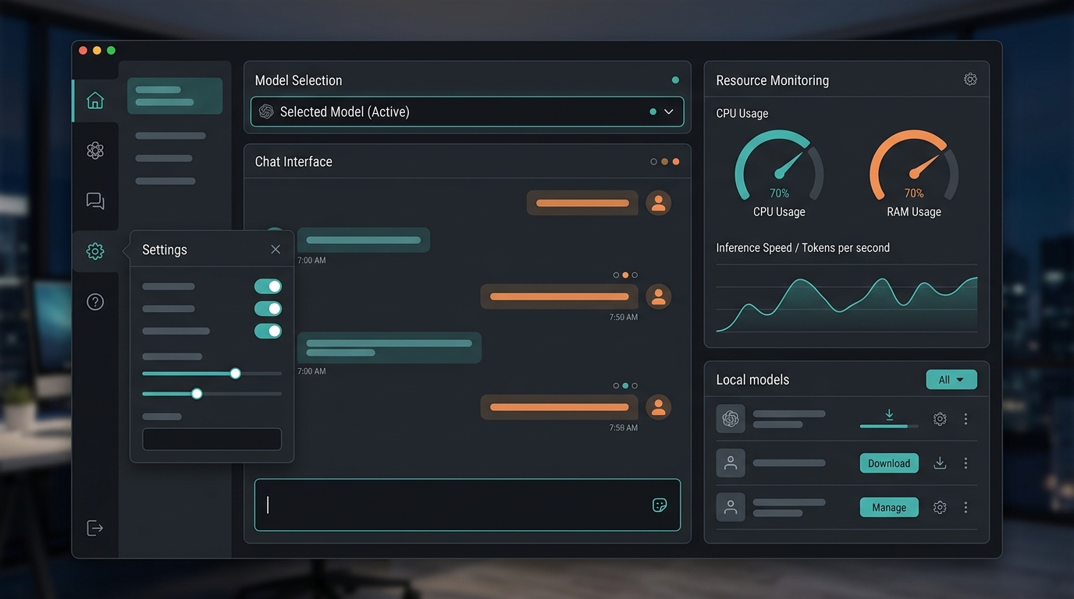Open the atom-shaped models icon in sidebar

[x=95, y=151]
